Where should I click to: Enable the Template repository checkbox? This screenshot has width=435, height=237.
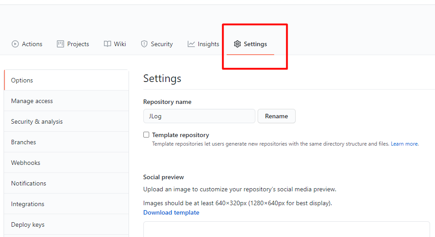(x=146, y=135)
